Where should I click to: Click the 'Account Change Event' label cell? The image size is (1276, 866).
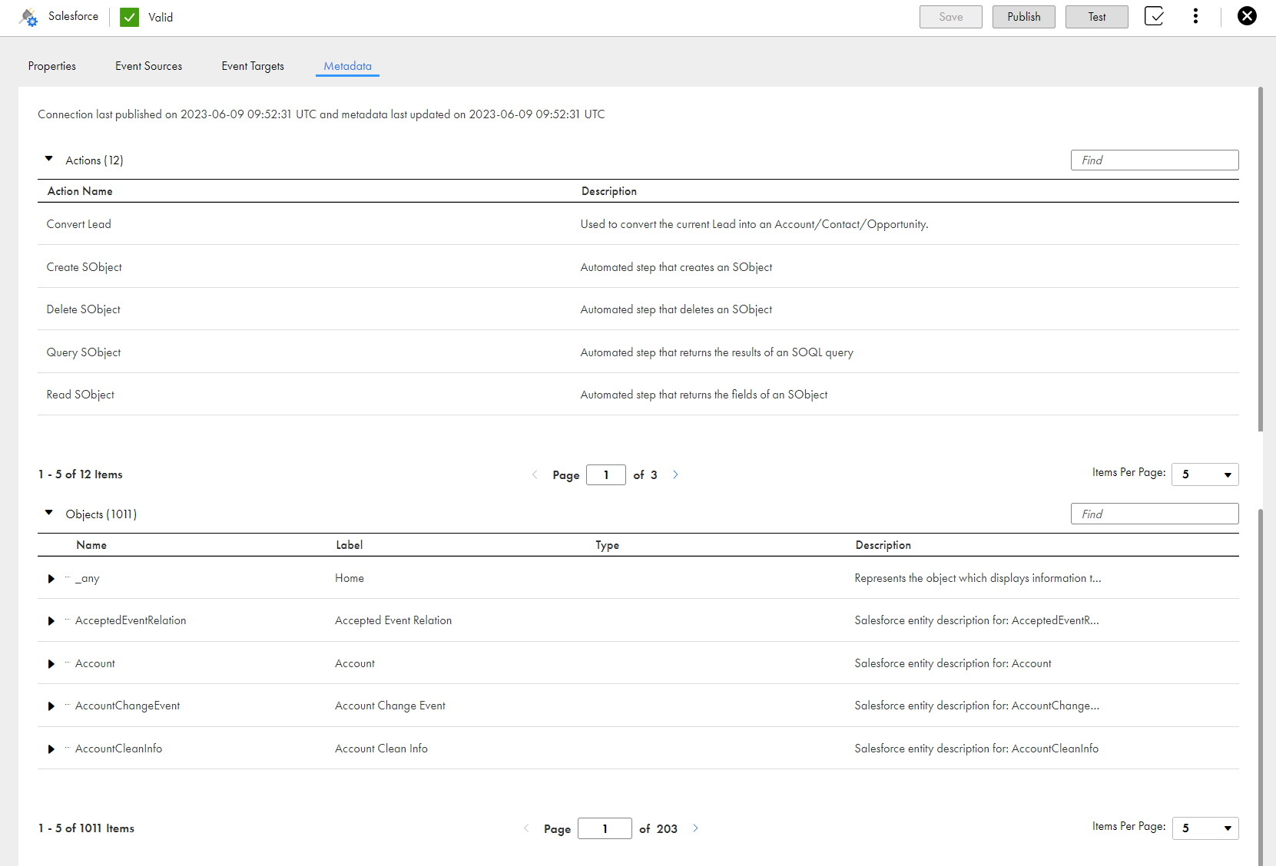390,706
